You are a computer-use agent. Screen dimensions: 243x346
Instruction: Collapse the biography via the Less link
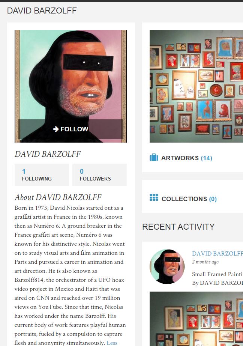[112, 343]
